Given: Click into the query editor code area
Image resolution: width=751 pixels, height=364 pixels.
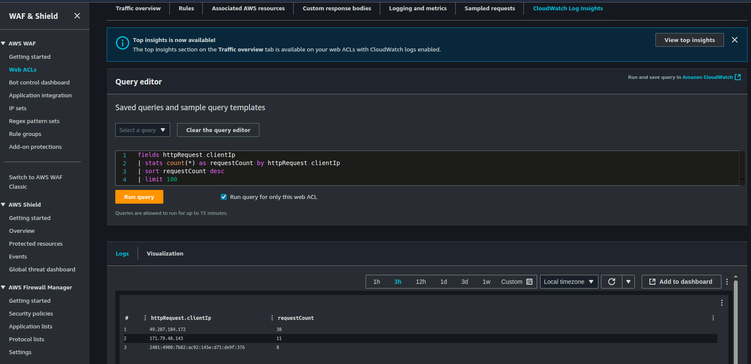Looking at the screenshot, I should click(x=427, y=168).
